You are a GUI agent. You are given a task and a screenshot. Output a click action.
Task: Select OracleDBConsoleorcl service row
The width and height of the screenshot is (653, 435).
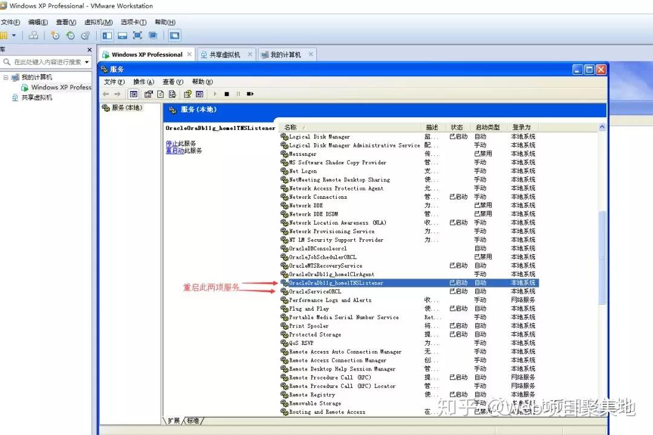tap(409, 248)
